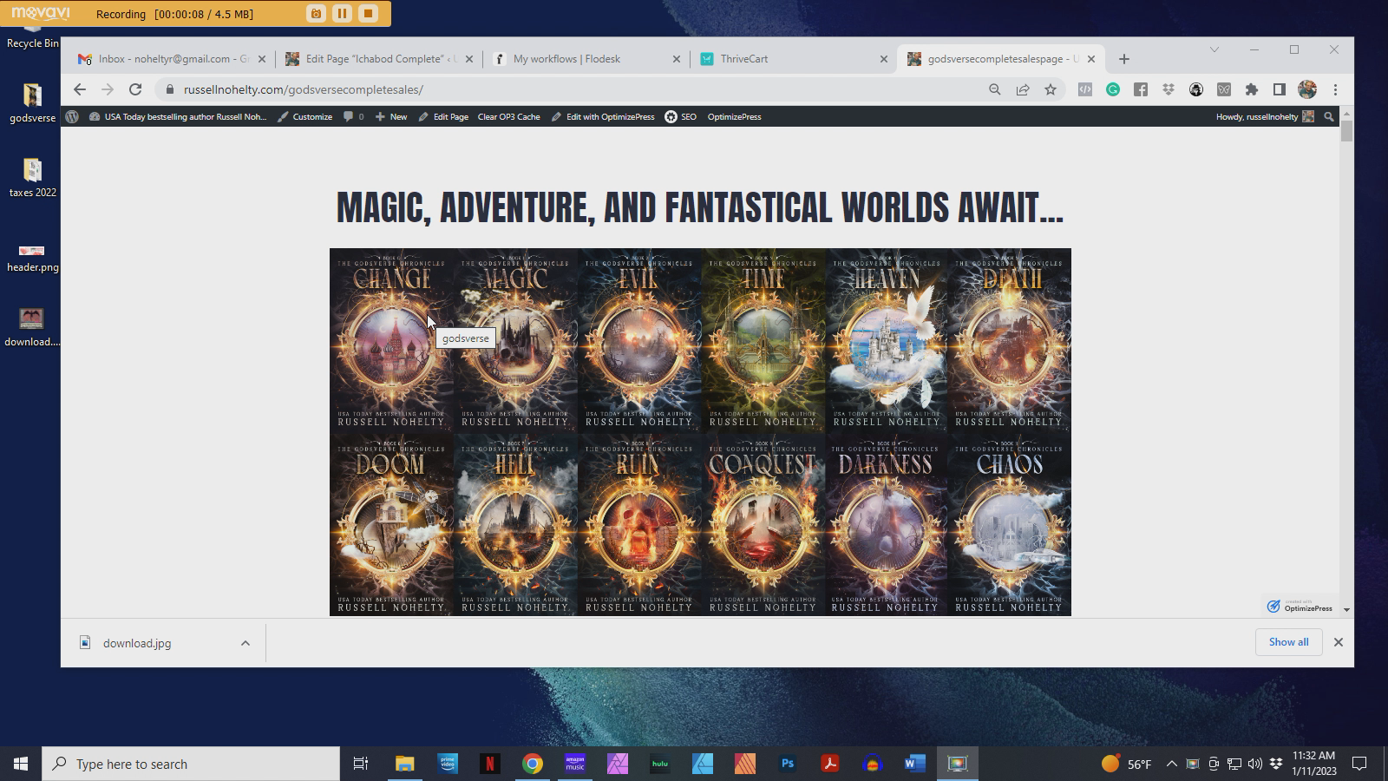The width and height of the screenshot is (1388, 781).
Task: Open the WordPress admin search icon
Action: point(1328,116)
